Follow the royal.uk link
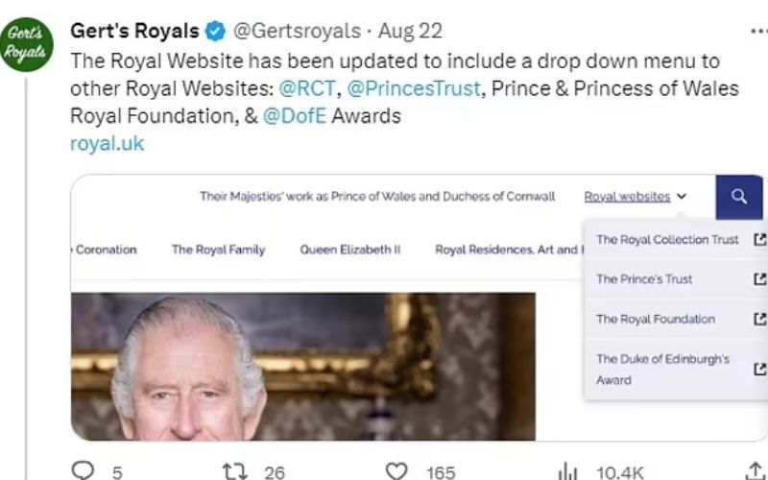 click(x=107, y=144)
